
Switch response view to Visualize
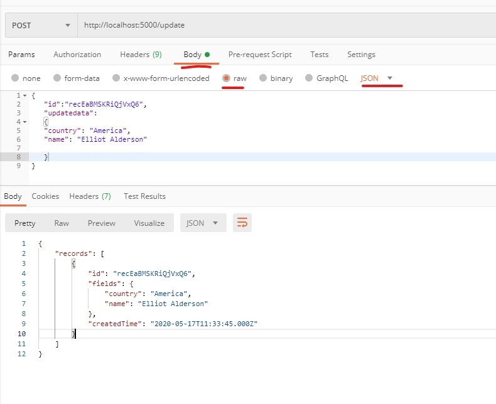(x=149, y=223)
